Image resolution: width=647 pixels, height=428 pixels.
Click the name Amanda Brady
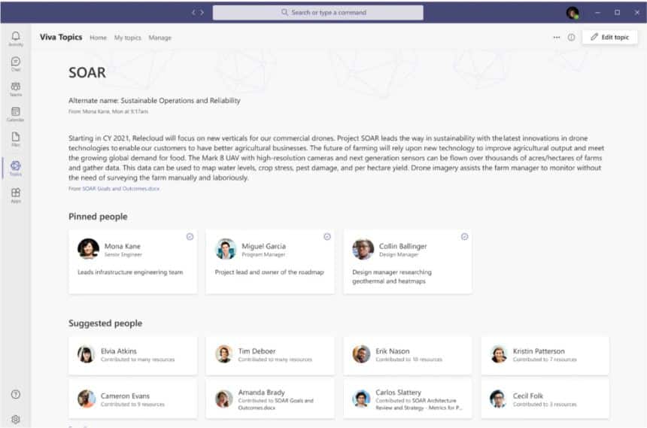click(261, 392)
